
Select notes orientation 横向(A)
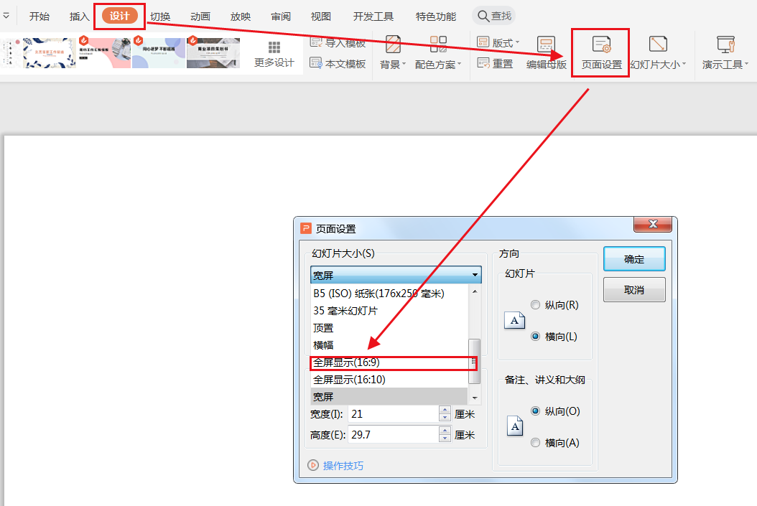click(x=555, y=443)
